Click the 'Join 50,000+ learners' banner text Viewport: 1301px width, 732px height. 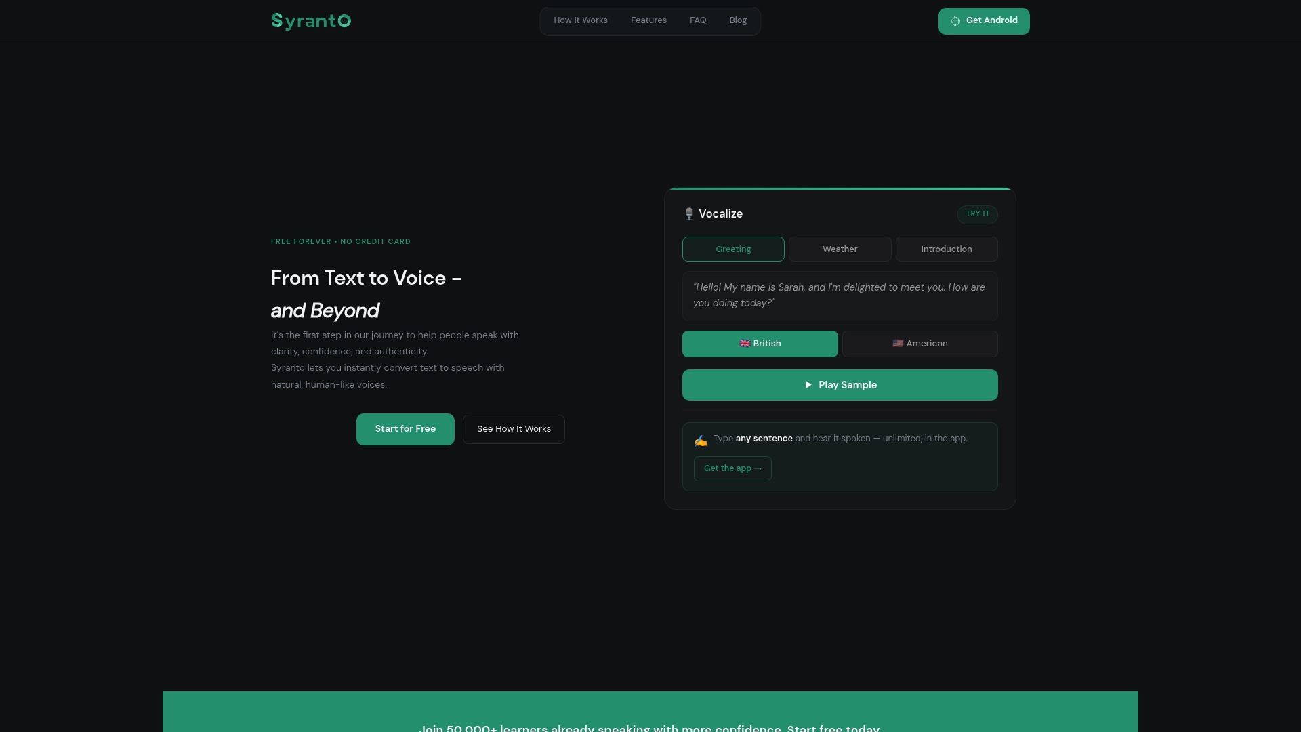point(650,729)
